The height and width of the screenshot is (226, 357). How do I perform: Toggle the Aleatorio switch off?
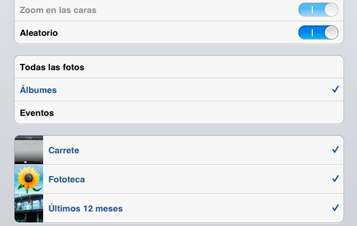tap(318, 33)
